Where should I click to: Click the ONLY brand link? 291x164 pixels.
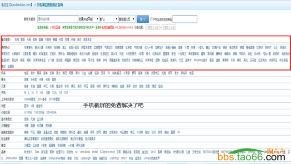click(124, 158)
